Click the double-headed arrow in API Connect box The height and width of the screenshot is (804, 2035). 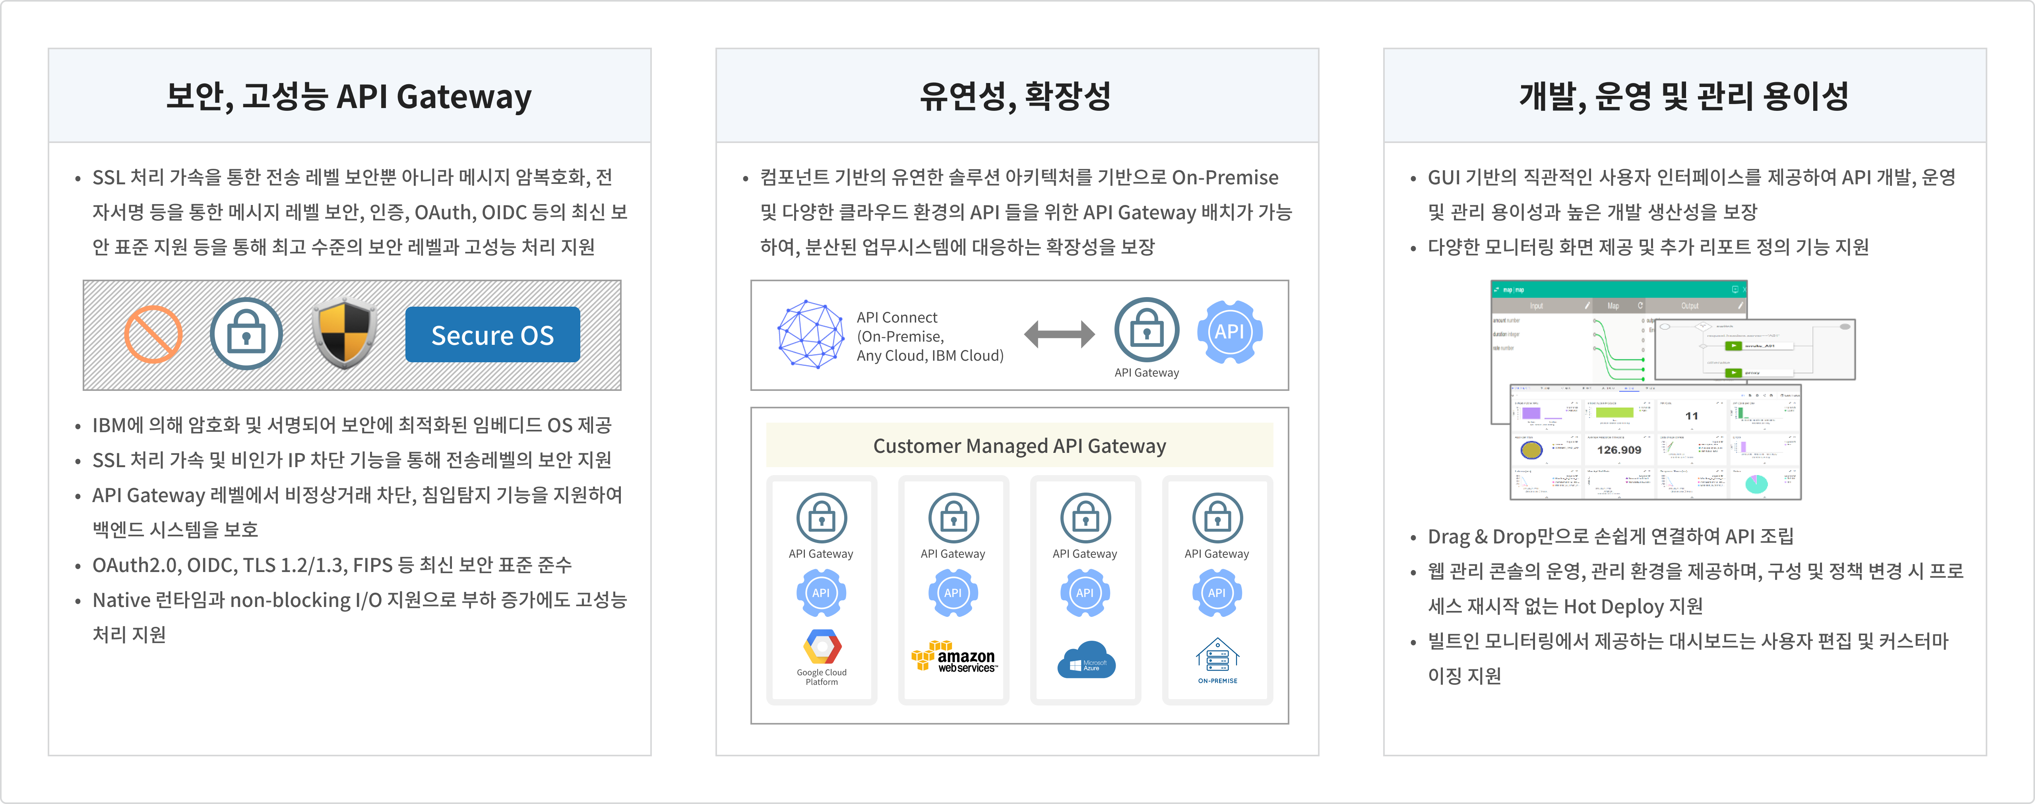[1058, 334]
